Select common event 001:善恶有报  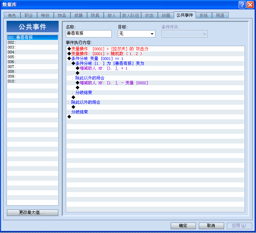coord(33,37)
